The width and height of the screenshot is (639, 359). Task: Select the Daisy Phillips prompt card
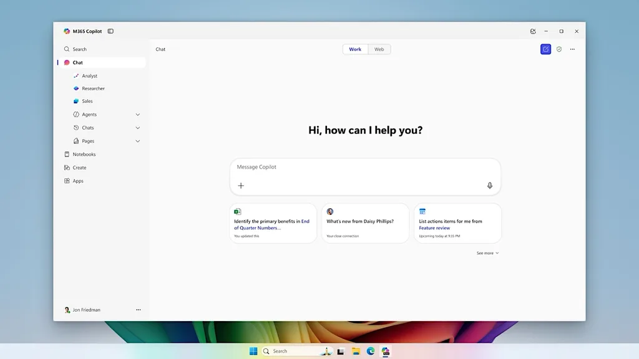point(365,224)
